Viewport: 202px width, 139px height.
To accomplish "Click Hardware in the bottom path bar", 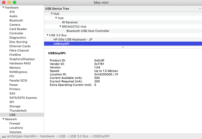I will point(47,136).
